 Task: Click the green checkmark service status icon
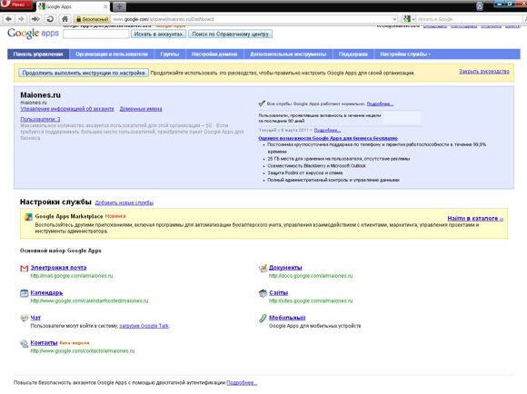click(x=262, y=103)
